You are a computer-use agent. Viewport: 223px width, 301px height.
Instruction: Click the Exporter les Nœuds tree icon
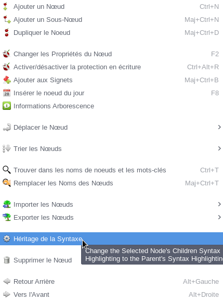7,217
